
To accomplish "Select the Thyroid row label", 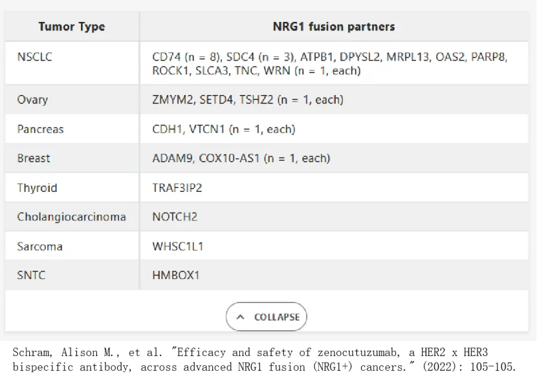I will pyautogui.click(x=37, y=188).
